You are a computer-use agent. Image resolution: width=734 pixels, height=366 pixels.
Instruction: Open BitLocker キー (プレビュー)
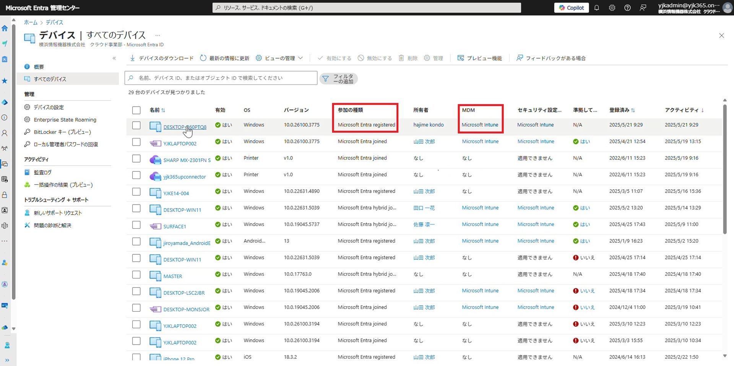click(62, 132)
